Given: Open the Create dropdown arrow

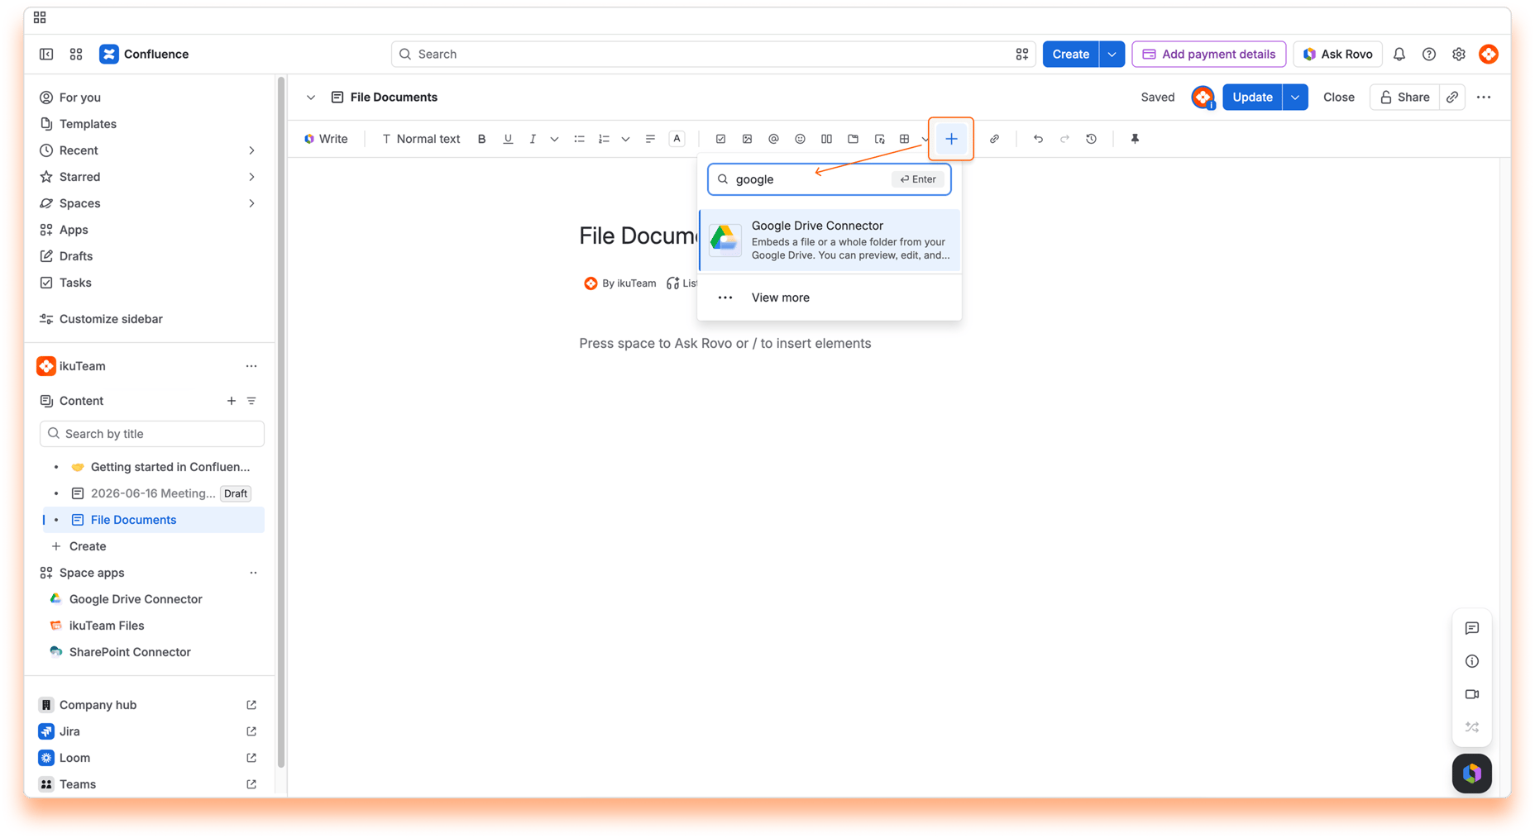Looking at the screenshot, I should tap(1112, 54).
